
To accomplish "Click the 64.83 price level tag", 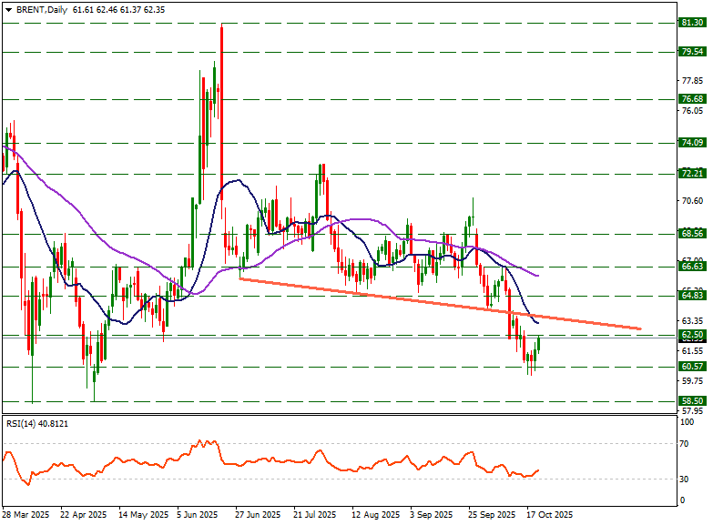I will pos(692,296).
